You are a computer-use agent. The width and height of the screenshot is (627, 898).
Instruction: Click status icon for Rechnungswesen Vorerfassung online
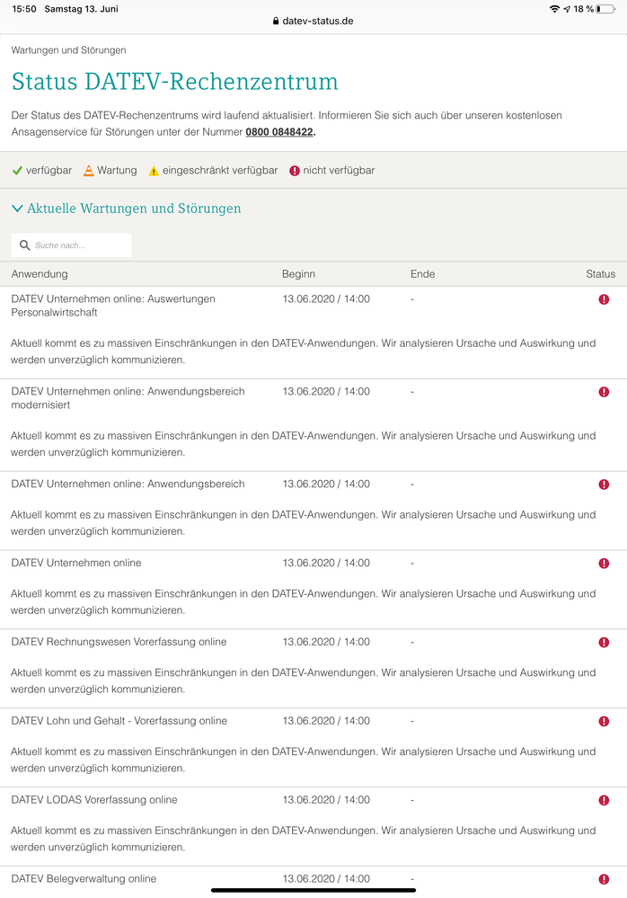pos(604,643)
